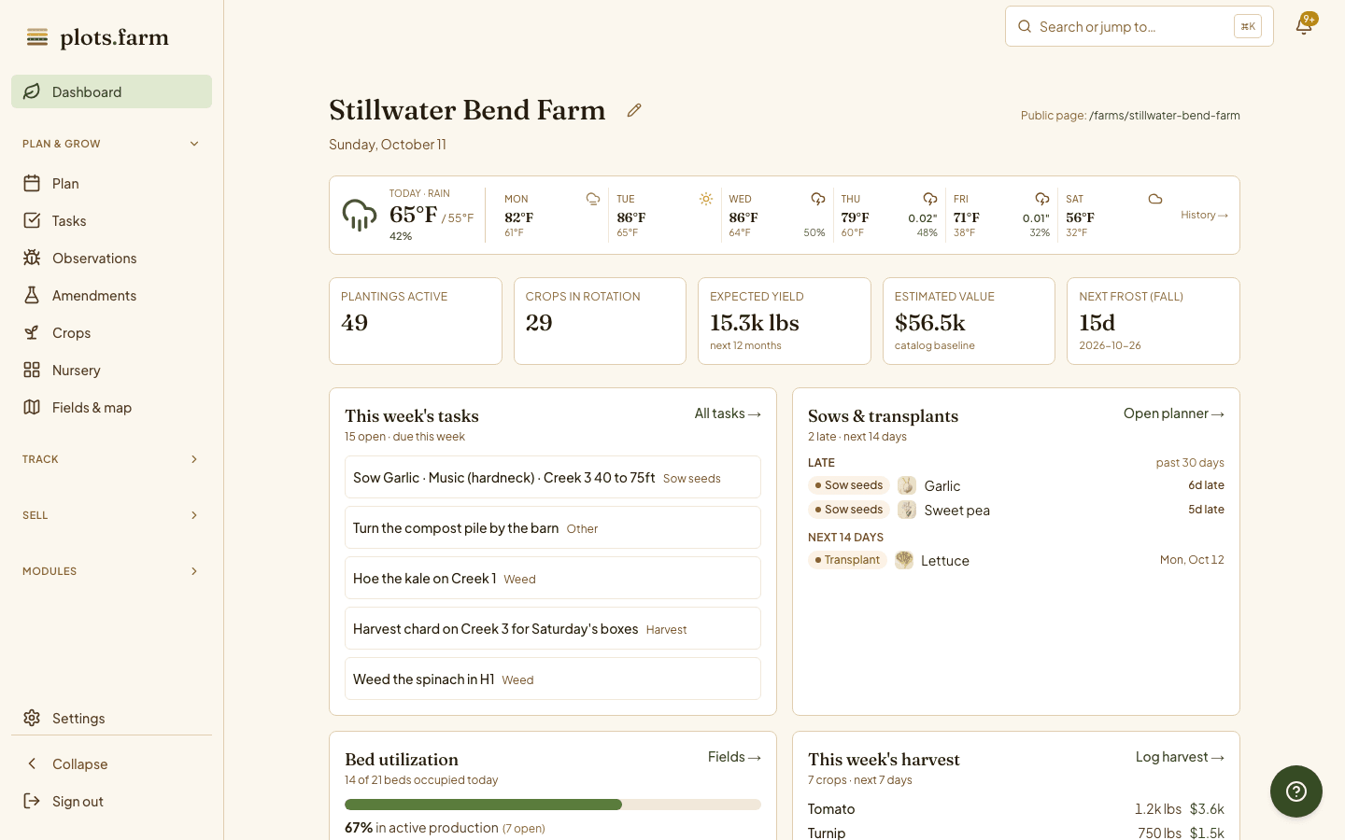The height and width of the screenshot is (840, 1345).
Task: Open the Turn the compost pile task
Action: pos(553,527)
